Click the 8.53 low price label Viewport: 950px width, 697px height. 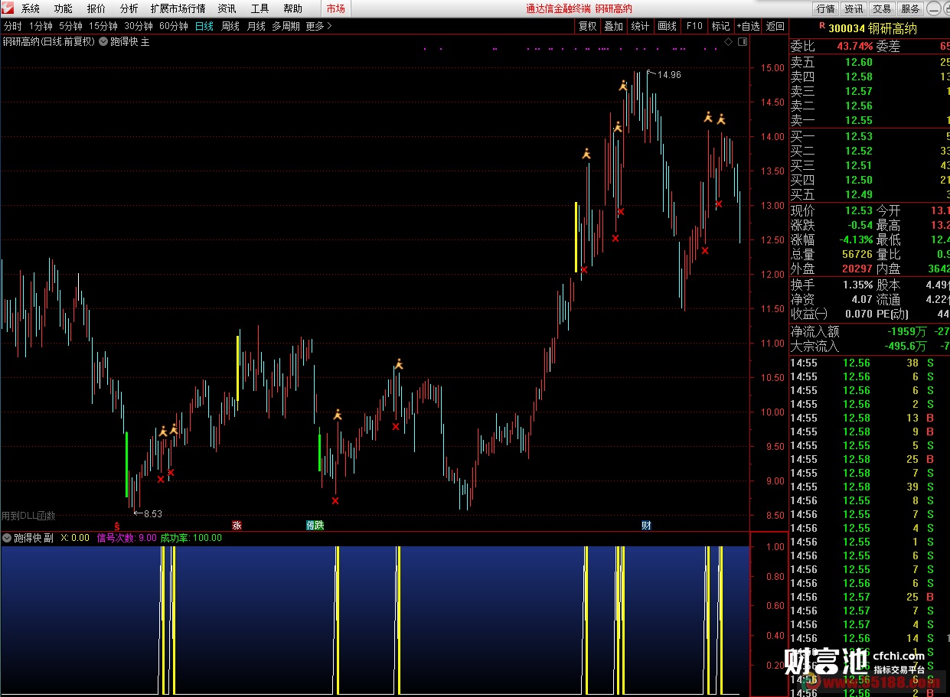click(153, 513)
